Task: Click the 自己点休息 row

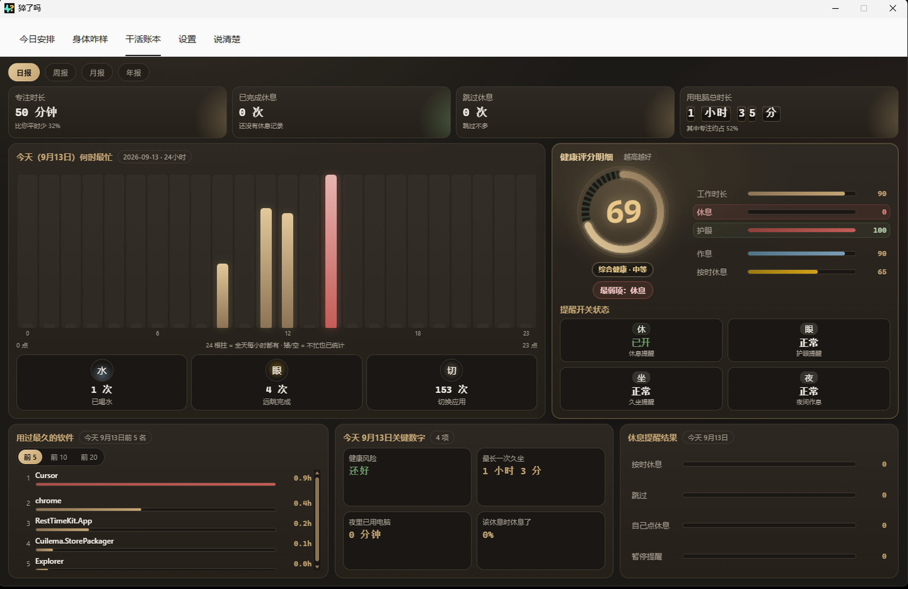Action: coord(759,526)
